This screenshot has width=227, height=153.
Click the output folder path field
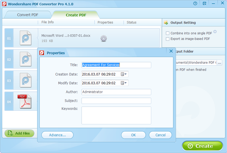click(x=196, y=62)
